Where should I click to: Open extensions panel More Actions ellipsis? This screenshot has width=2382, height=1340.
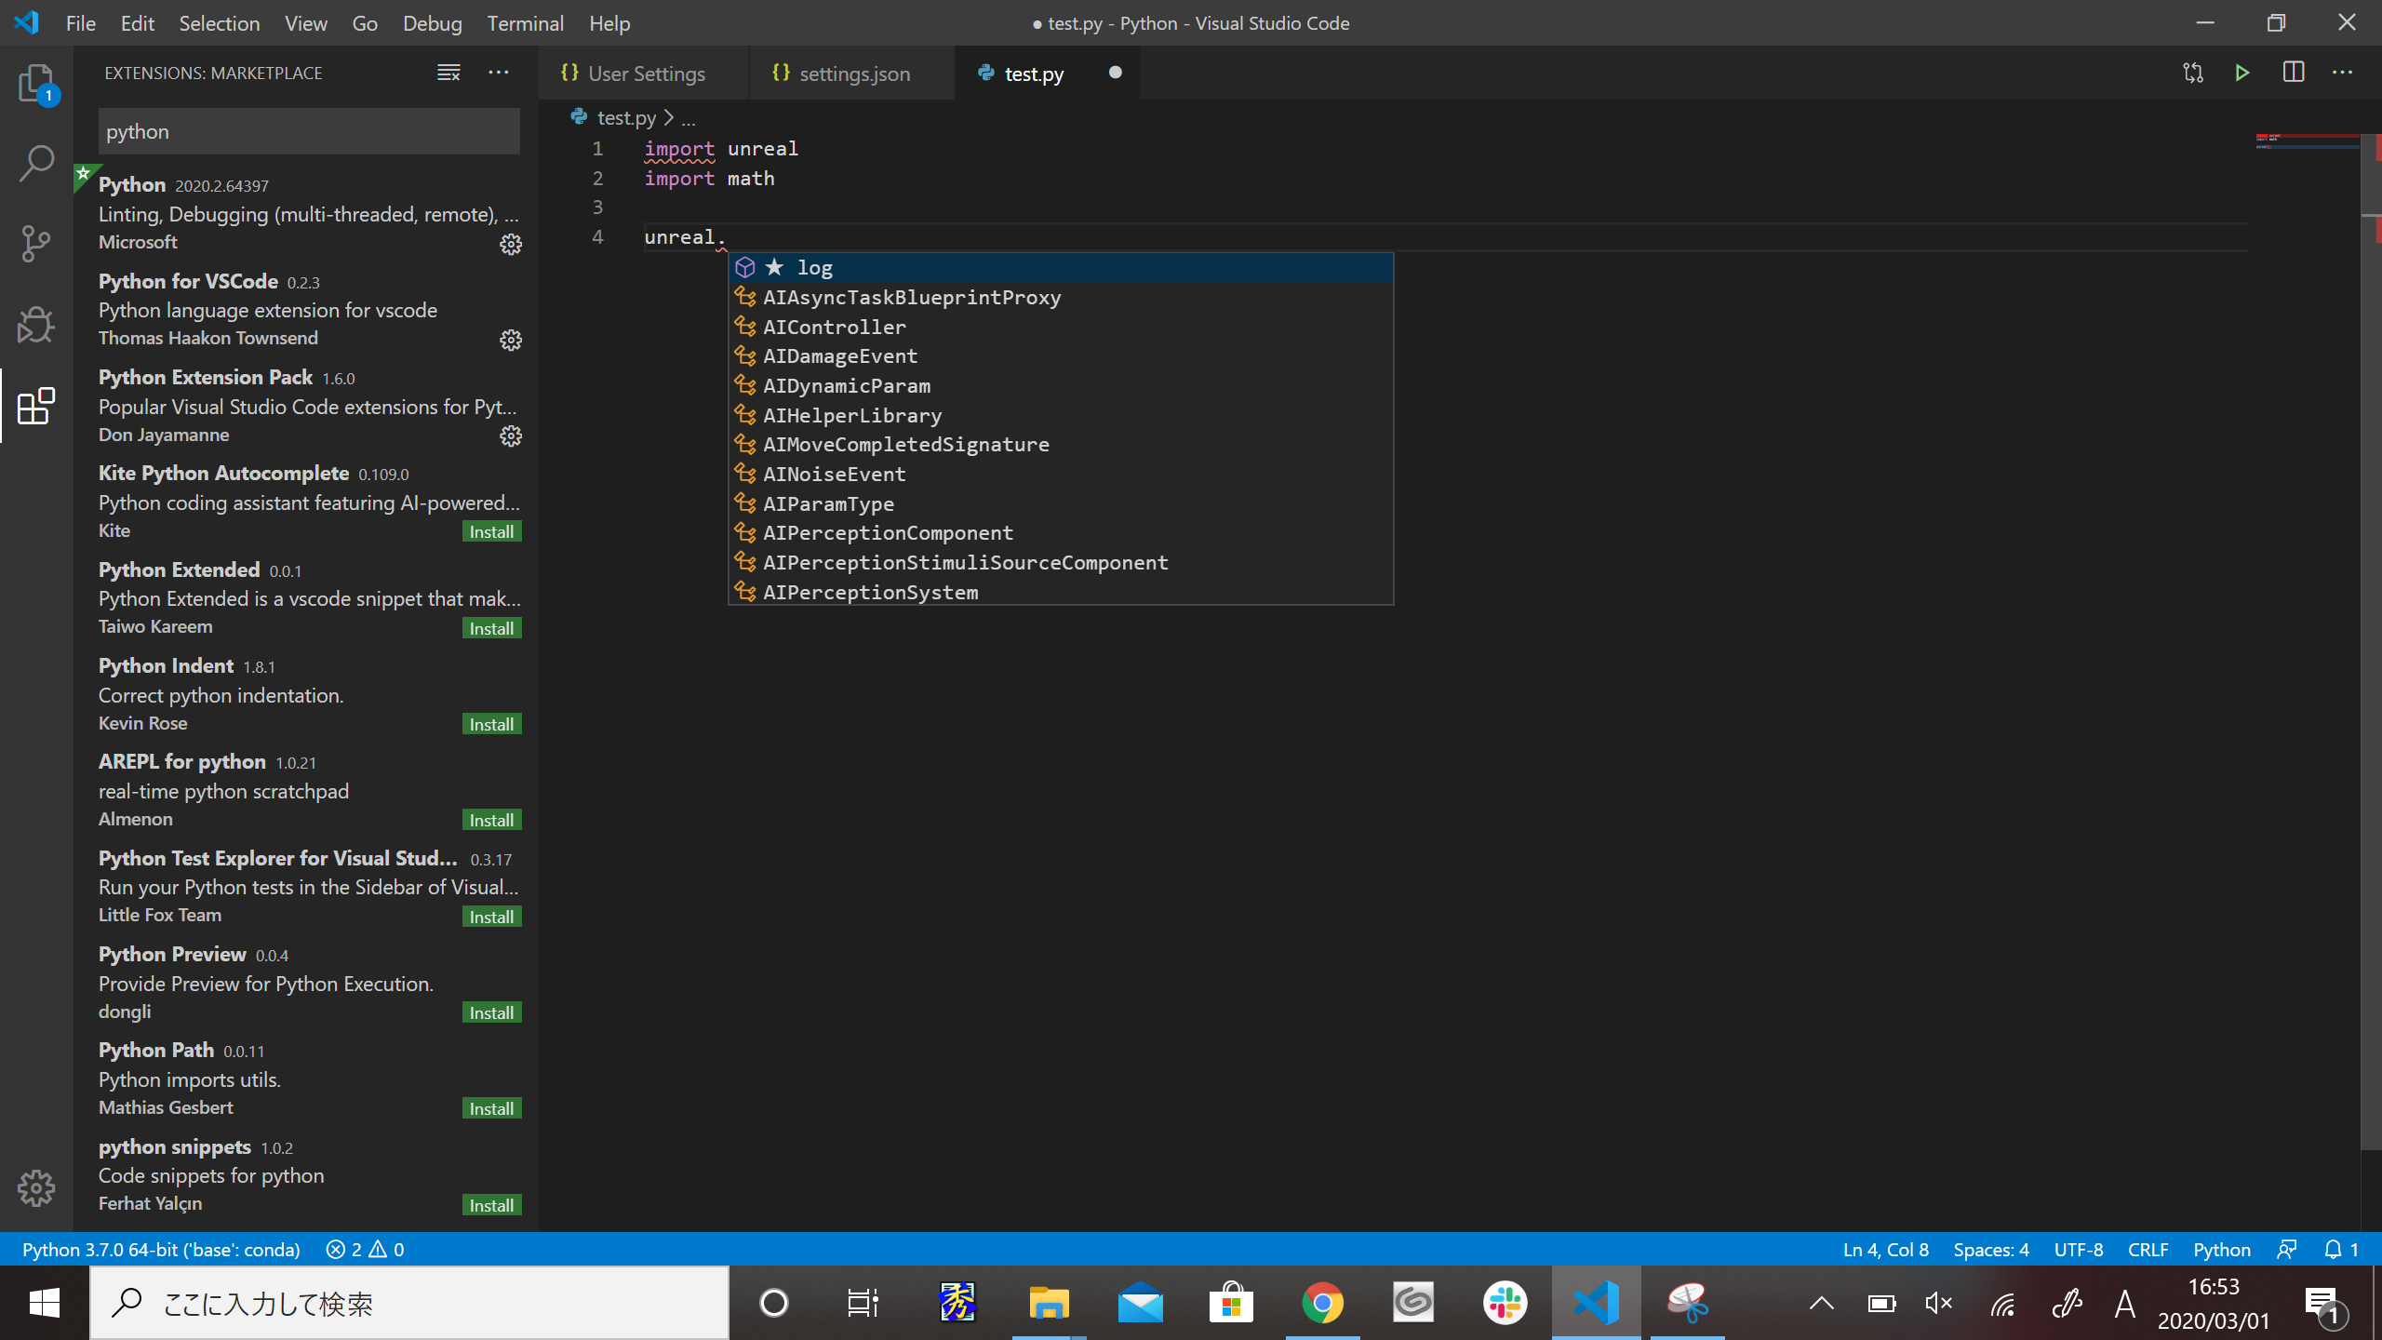pos(499,73)
